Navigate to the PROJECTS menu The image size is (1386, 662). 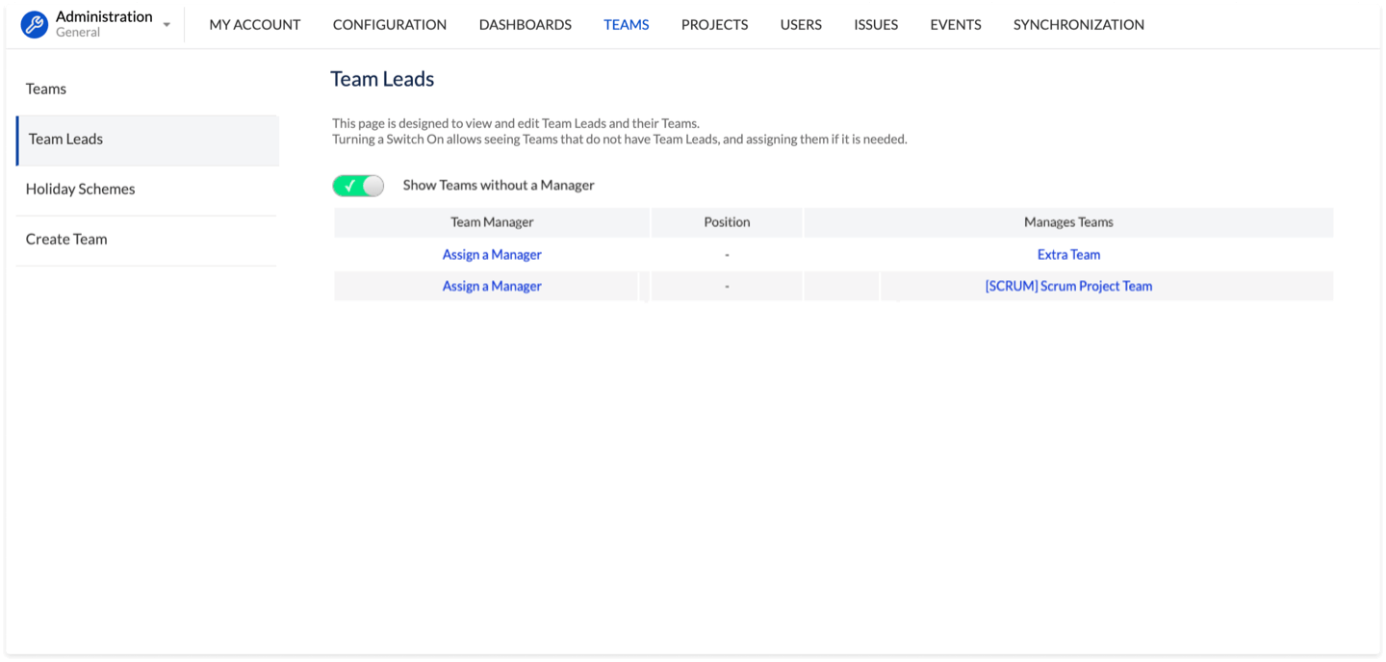[714, 25]
